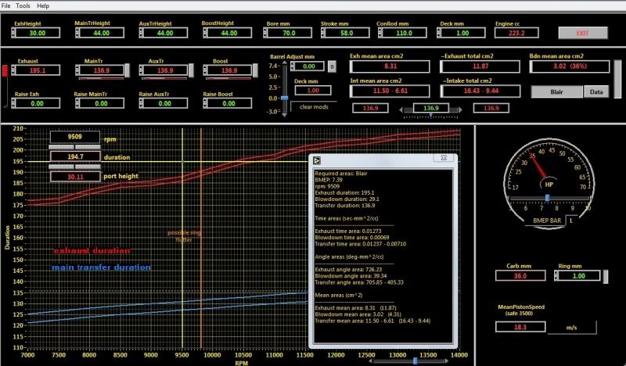Select the Blair button
626x366 pixels.
click(556, 91)
